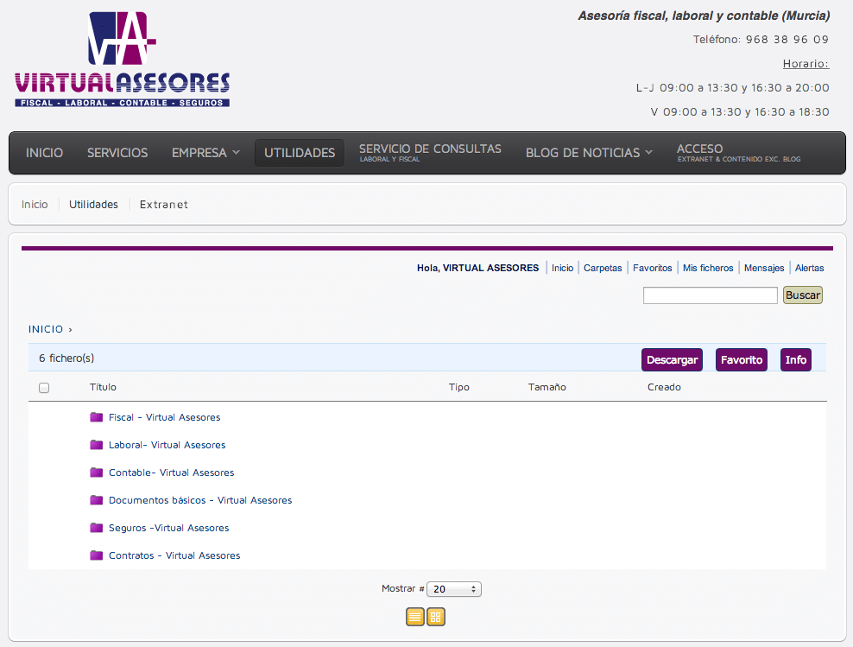This screenshot has height=647, width=853.
Task: Sort by the Título column header
Action: point(103,387)
